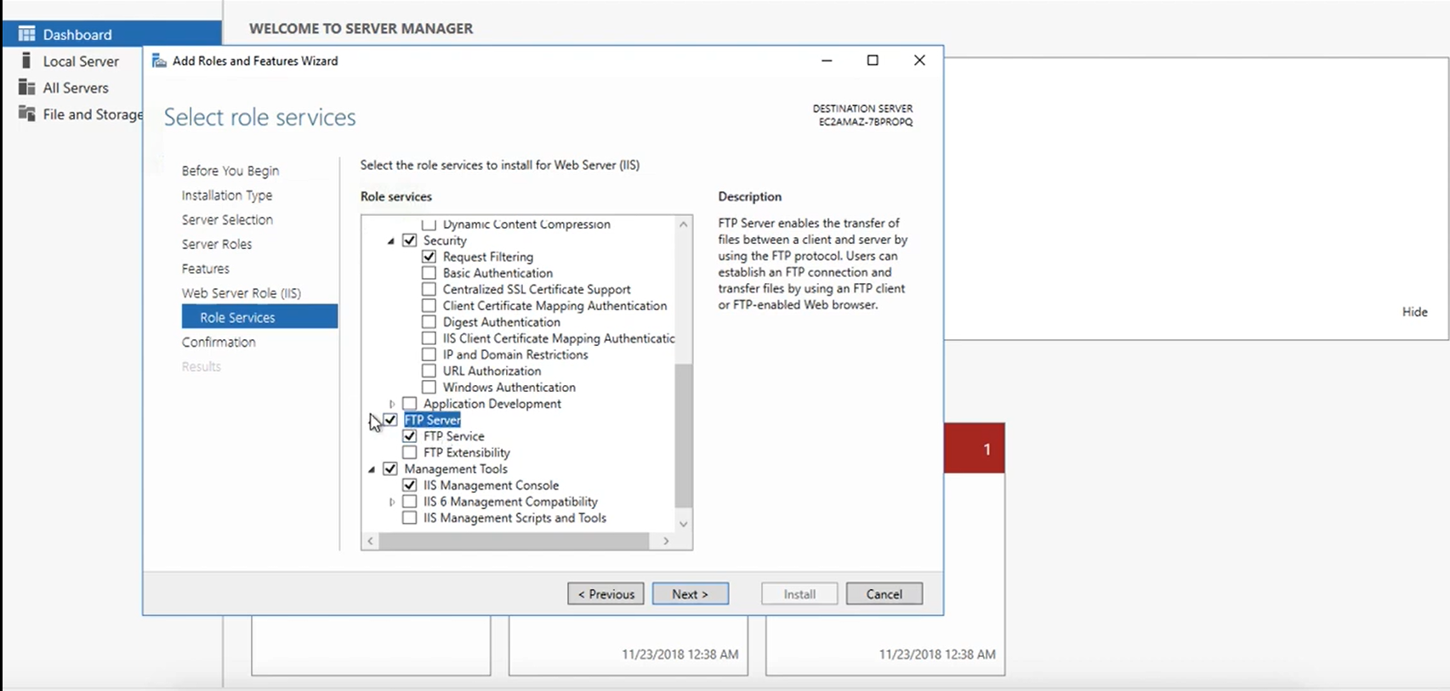This screenshot has height=691, width=1450.
Task: Open Local Server in sidebar
Action: pyautogui.click(x=81, y=61)
